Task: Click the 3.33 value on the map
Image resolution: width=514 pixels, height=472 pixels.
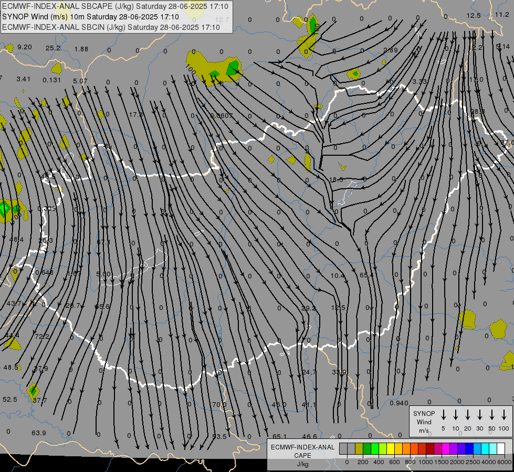Action: 419,82
